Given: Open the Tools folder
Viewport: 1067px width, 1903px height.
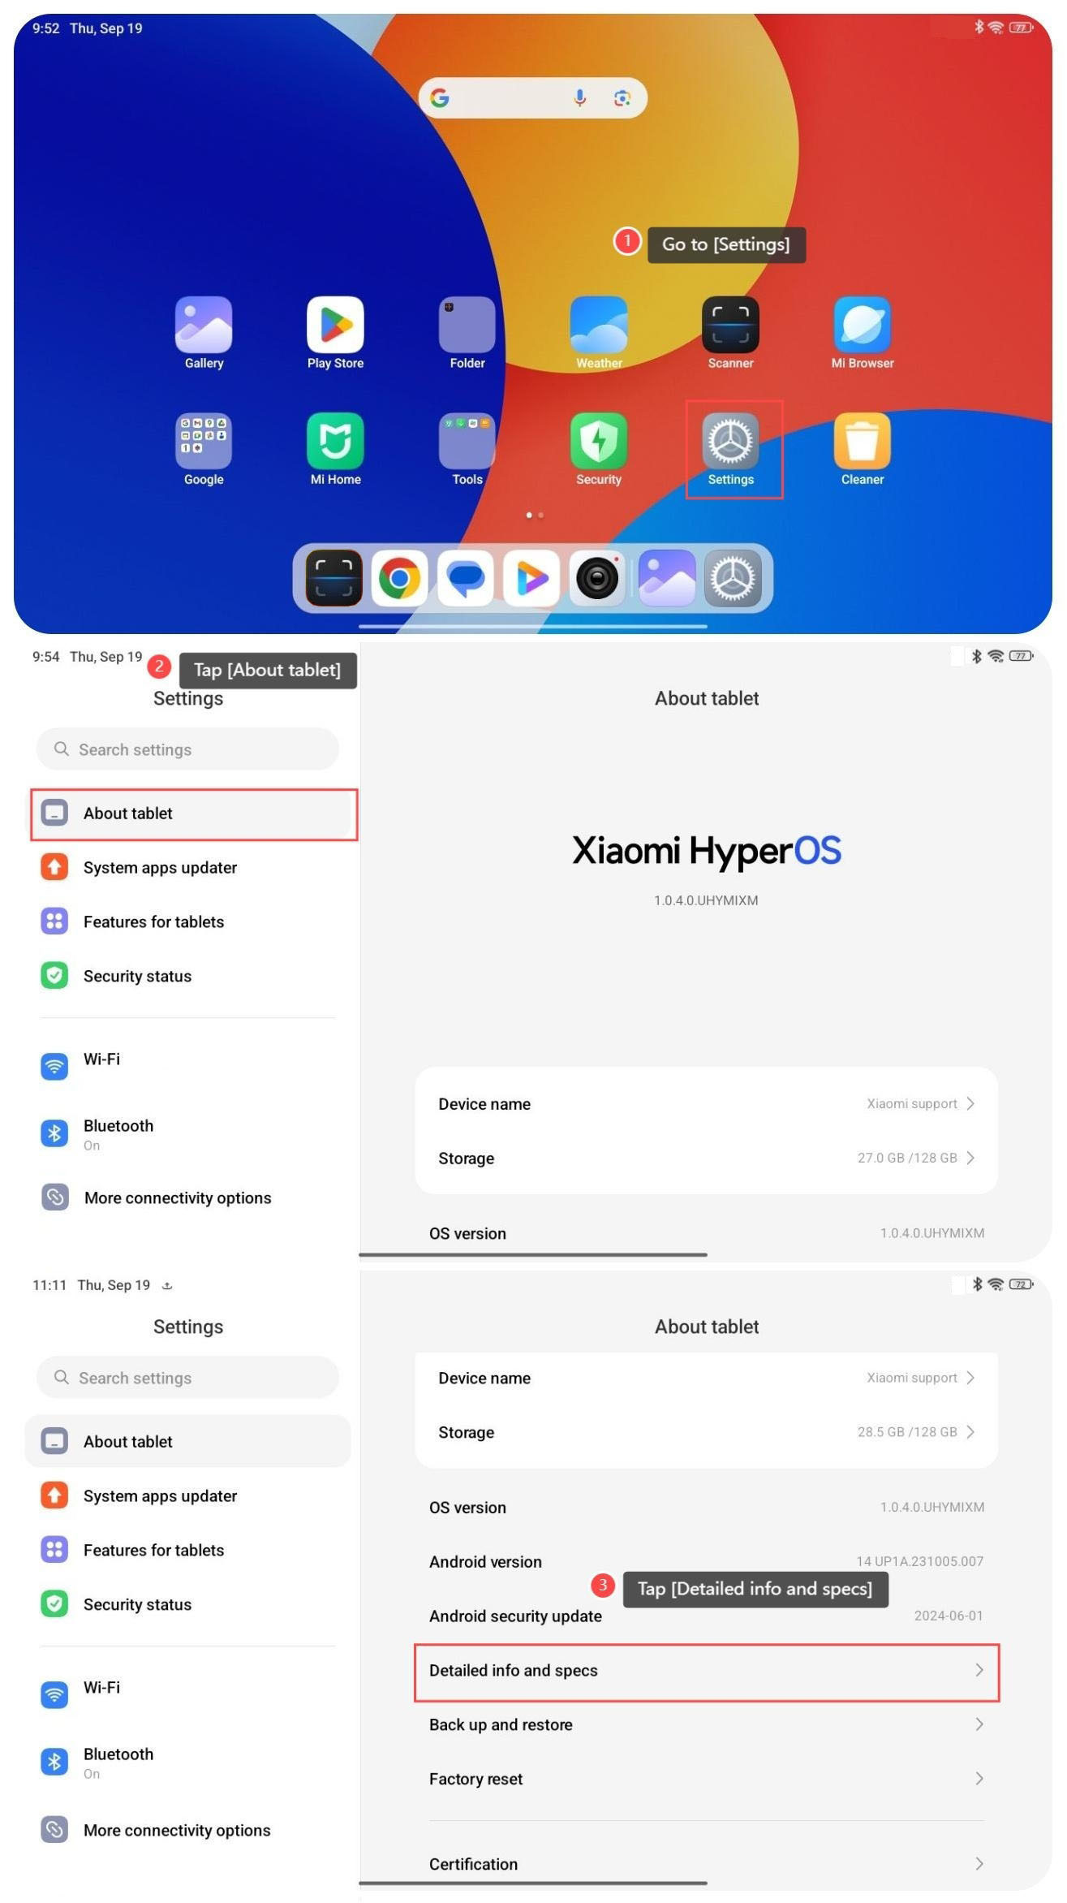Looking at the screenshot, I should coord(467,442).
